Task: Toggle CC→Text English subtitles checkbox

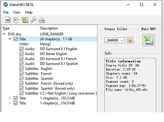Action: coord(21,93)
